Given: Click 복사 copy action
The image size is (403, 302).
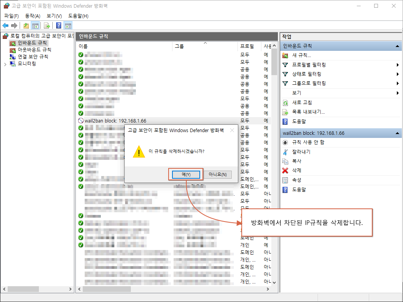Looking at the screenshot, I should tap(297, 161).
